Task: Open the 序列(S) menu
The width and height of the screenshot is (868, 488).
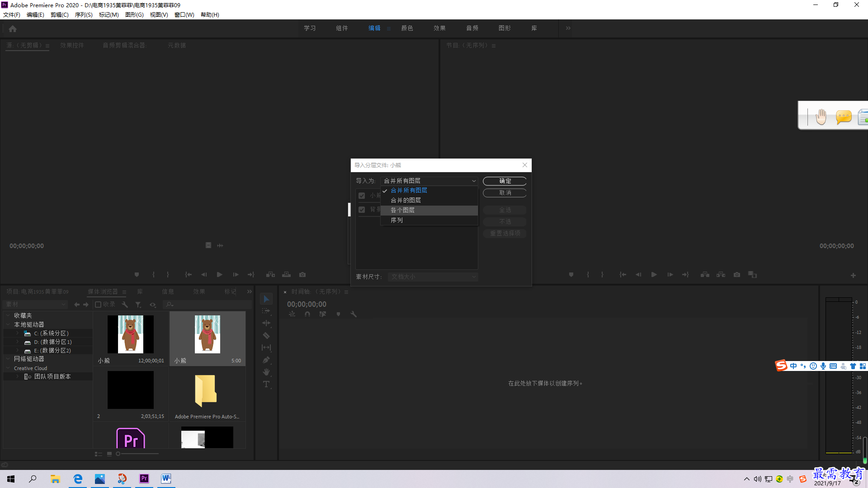Action: coord(84,15)
